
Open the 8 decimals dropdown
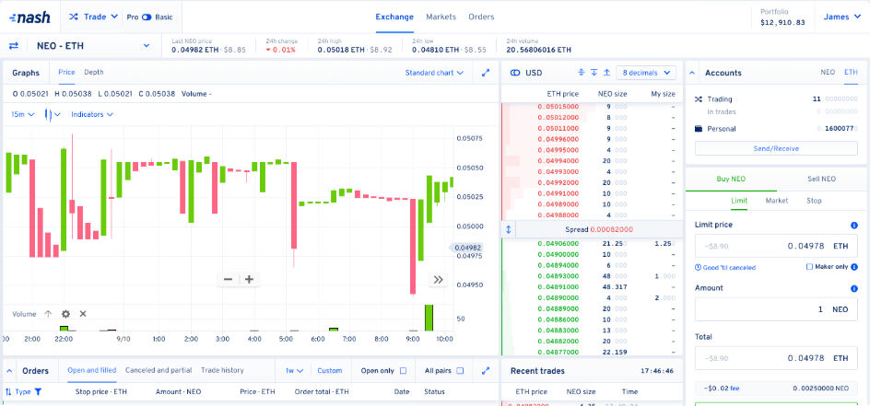[x=646, y=73]
